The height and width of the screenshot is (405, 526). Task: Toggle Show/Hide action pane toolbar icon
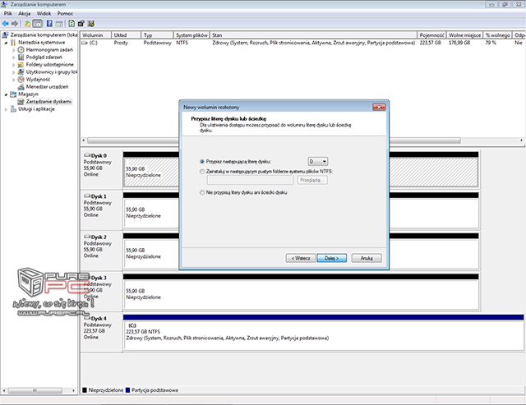click(x=59, y=24)
